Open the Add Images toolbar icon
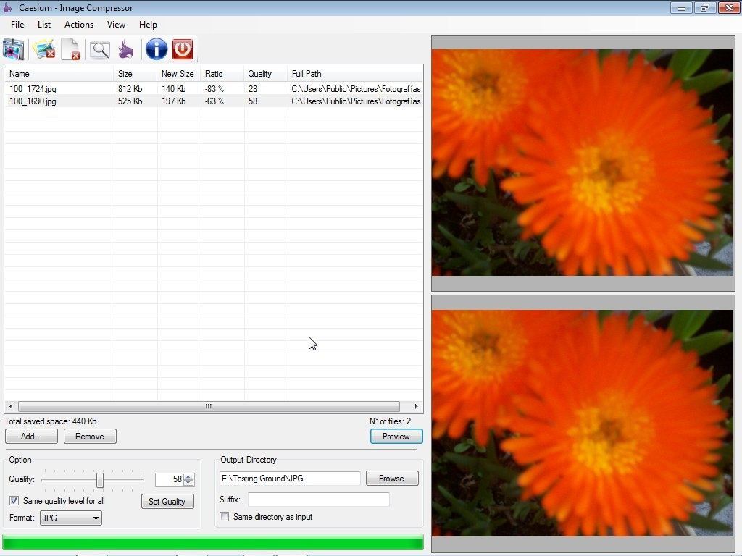 tap(13, 49)
